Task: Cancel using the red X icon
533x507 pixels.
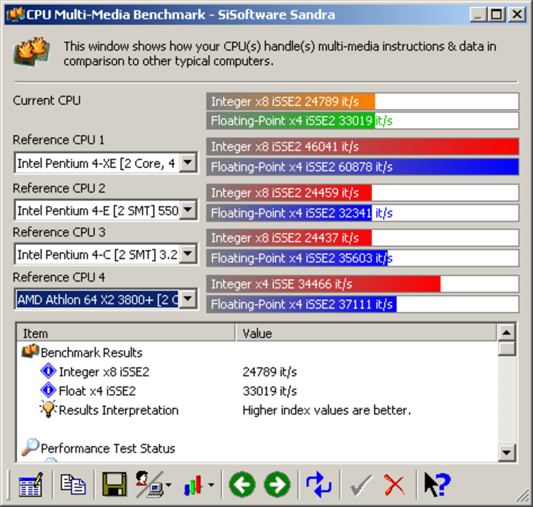Action: (395, 485)
